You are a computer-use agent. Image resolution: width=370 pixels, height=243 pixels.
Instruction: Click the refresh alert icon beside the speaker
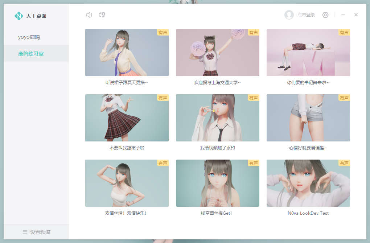click(x=102, y=15)
